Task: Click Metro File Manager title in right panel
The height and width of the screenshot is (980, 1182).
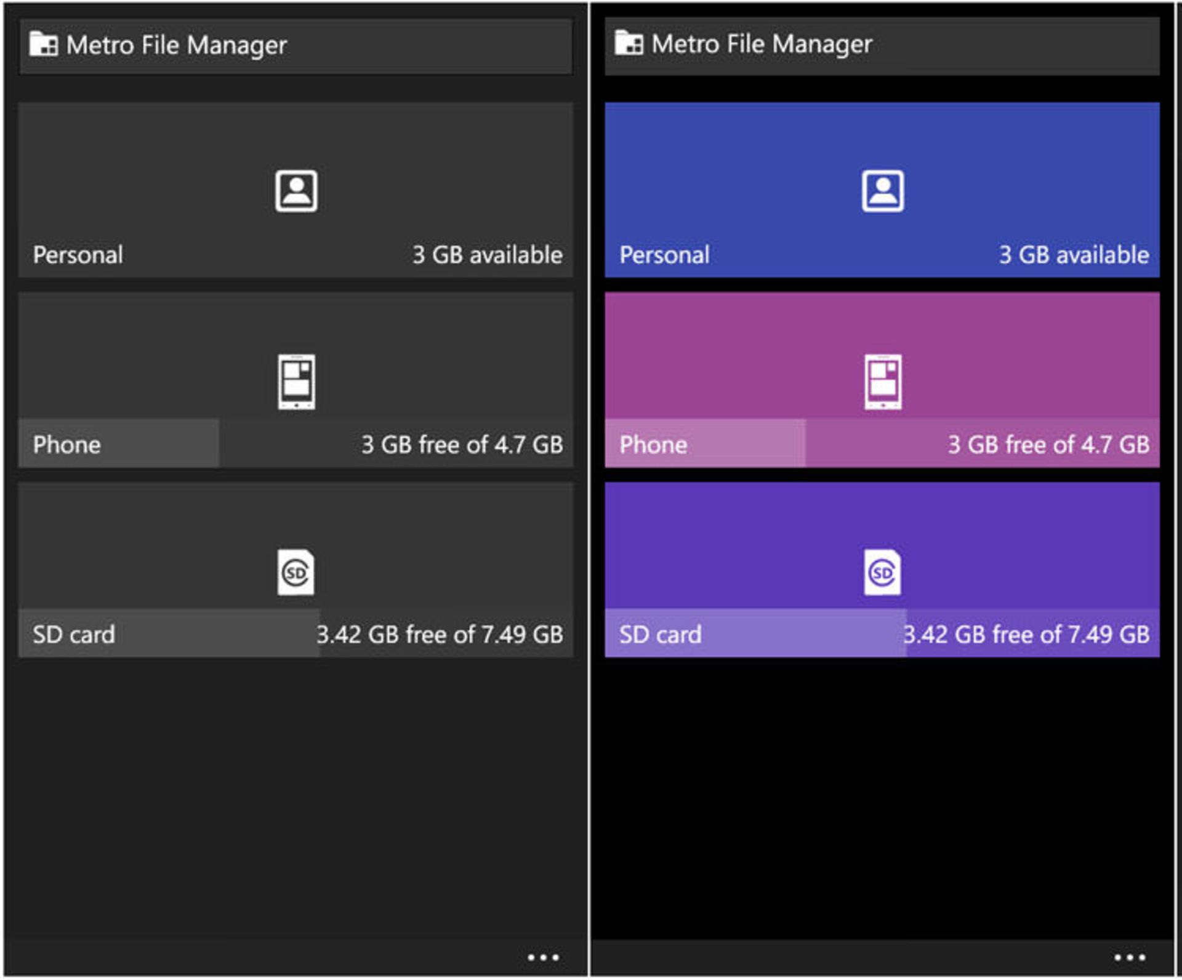Action: 762,44
